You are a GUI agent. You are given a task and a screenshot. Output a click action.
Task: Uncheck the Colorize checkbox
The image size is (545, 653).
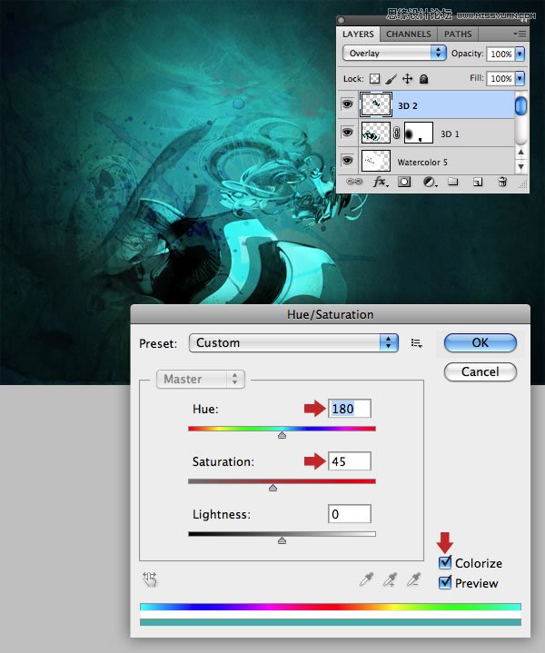pyautogui.click(x=444, y=563)
